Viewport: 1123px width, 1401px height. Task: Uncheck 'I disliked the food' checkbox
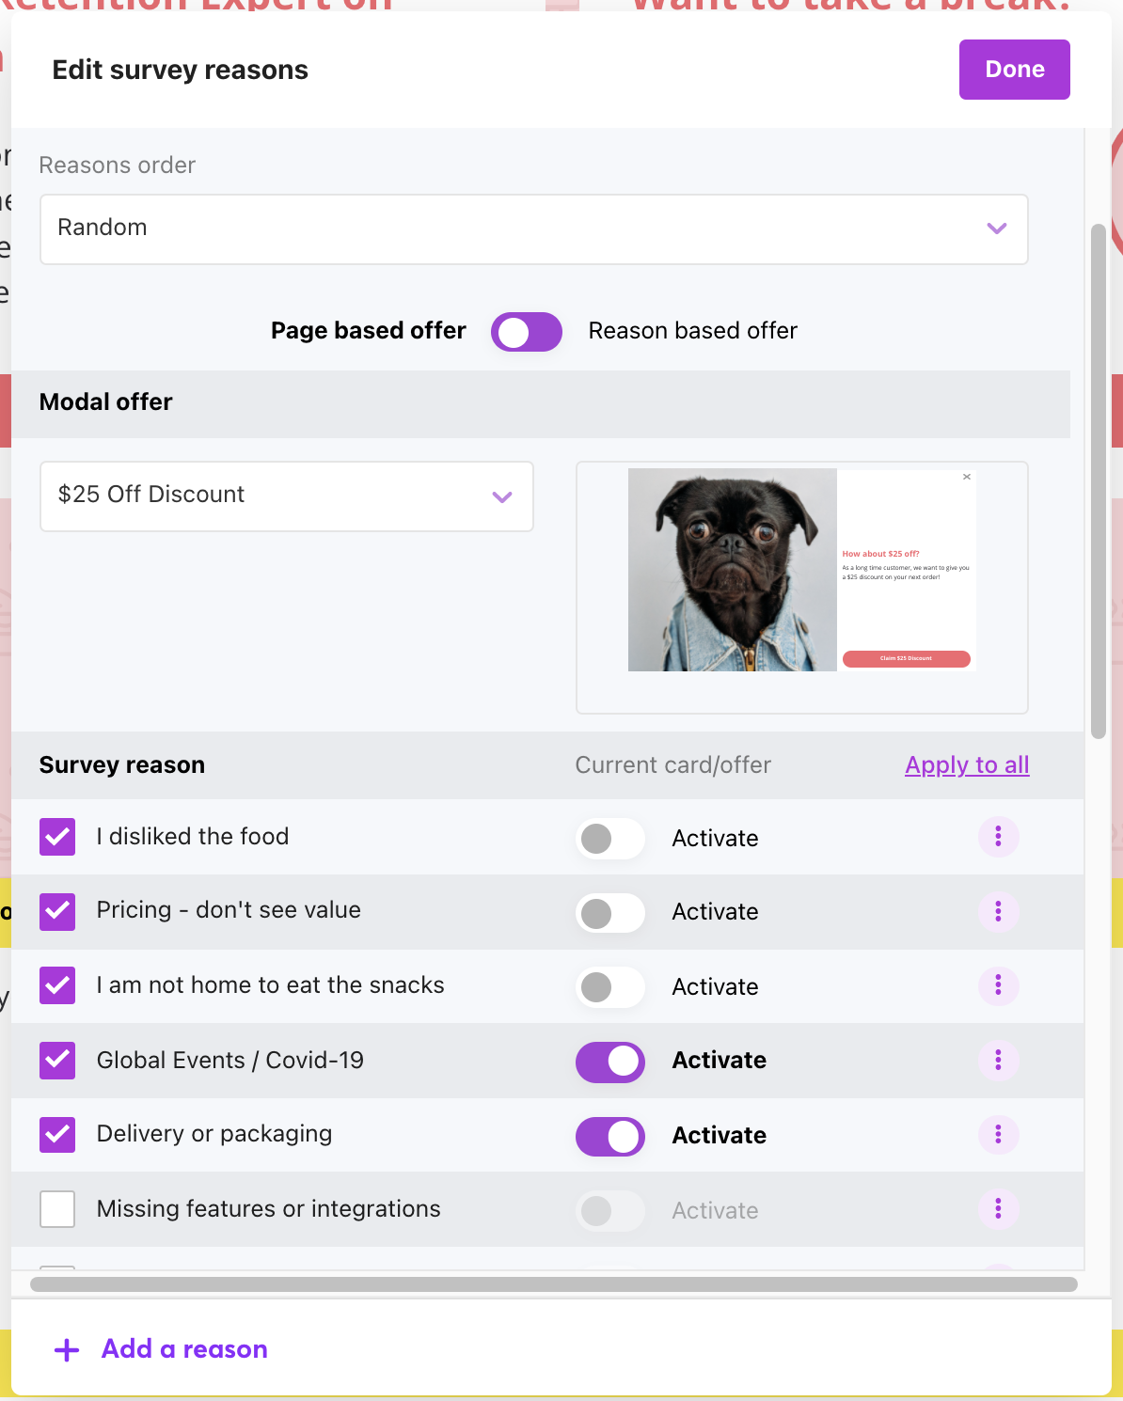(57, 836)
